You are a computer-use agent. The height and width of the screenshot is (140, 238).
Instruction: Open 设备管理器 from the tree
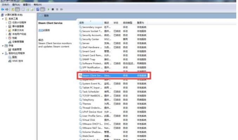pos(18,42)
